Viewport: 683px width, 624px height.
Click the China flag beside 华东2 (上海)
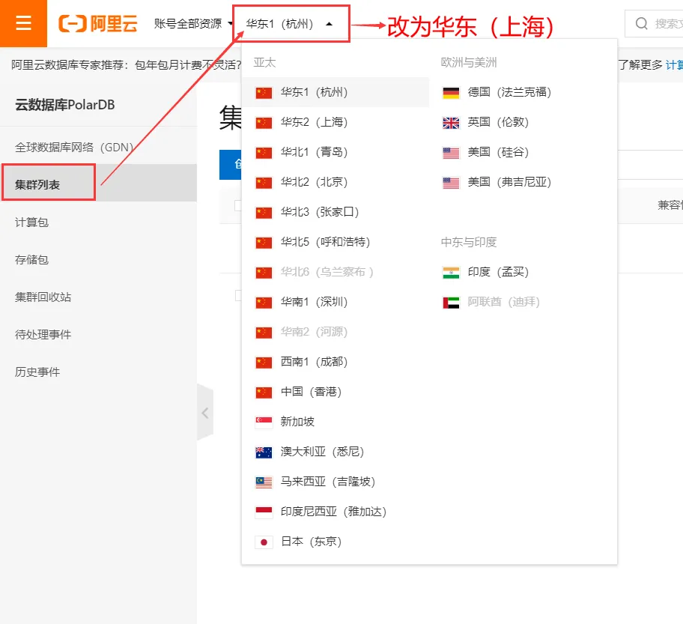click(264, 123)
